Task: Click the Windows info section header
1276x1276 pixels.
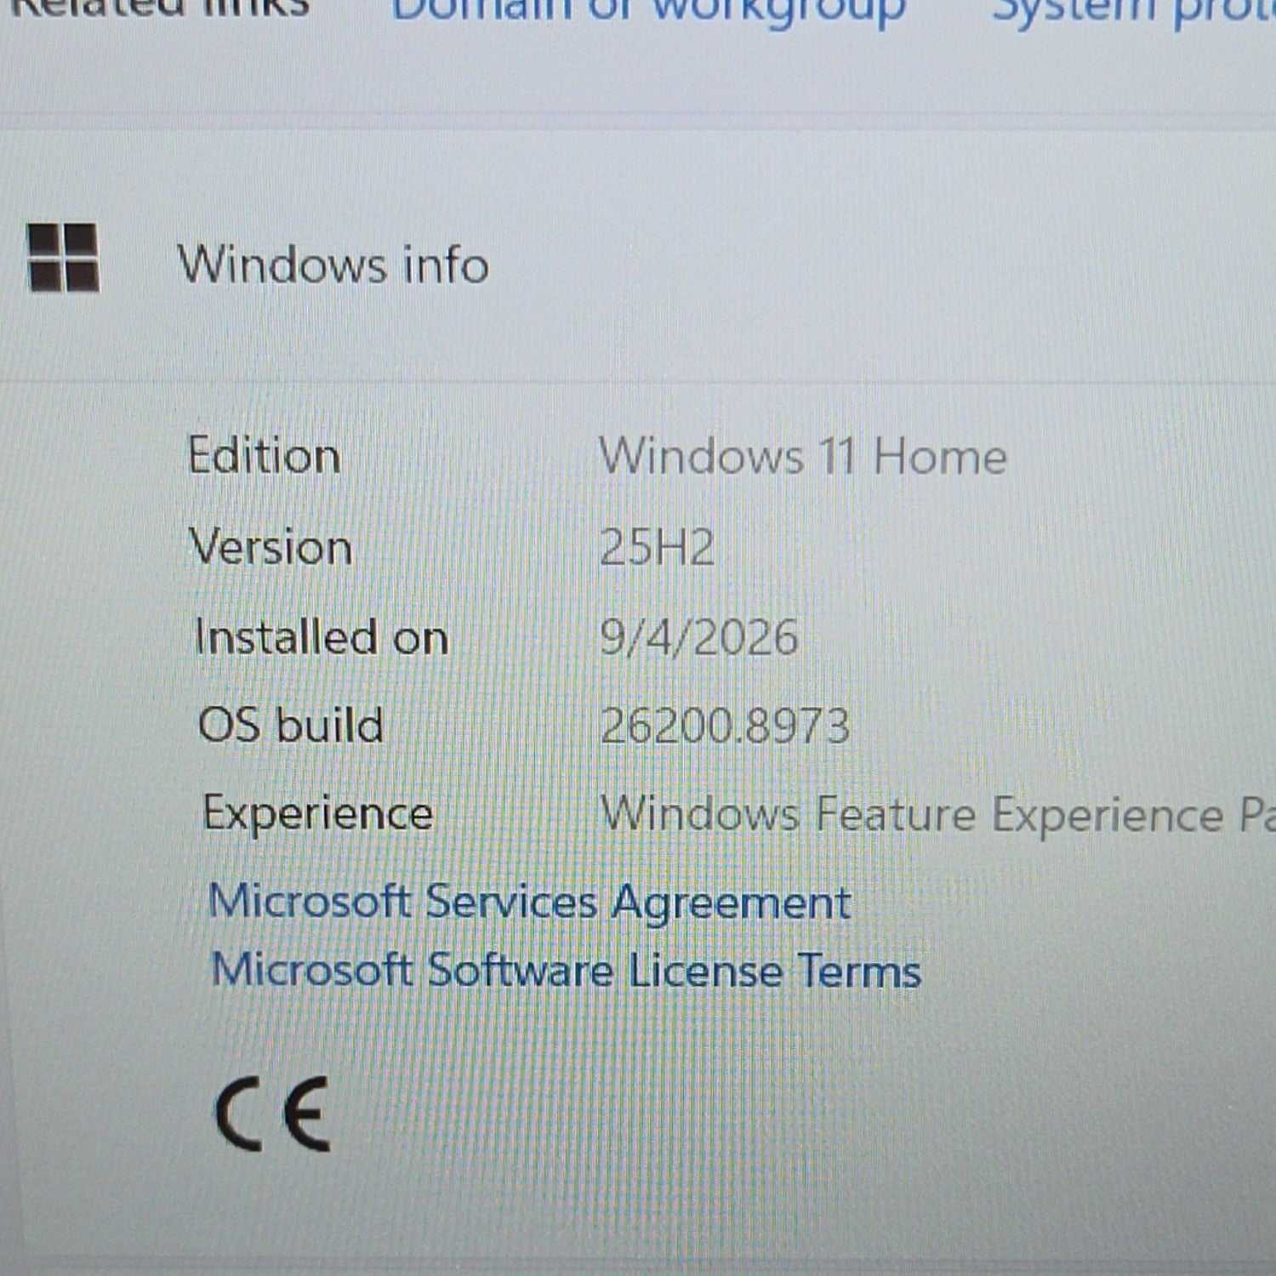Action: click(333, 264)
